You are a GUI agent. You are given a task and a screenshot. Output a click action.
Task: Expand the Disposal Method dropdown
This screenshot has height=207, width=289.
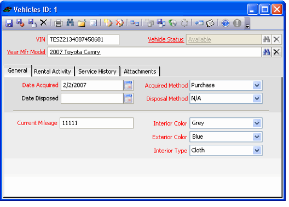257,98
